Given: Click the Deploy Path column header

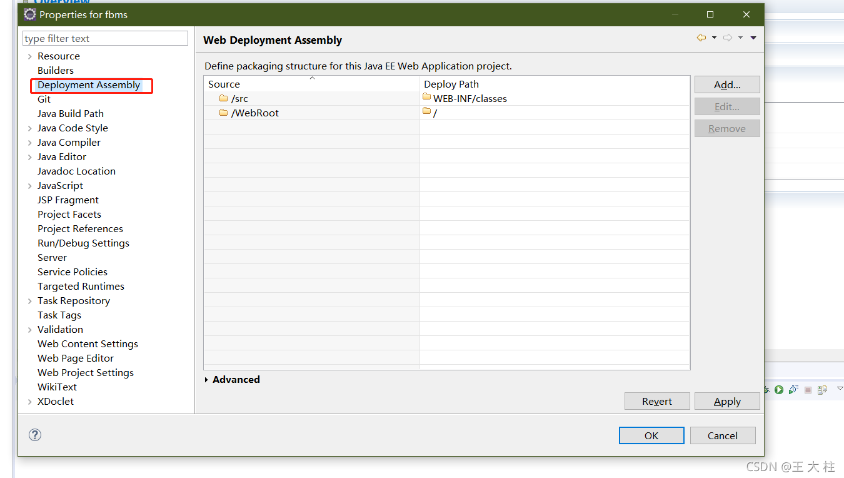Looking at the screenshot, I should pyautogui.click(x=555, y=84).
